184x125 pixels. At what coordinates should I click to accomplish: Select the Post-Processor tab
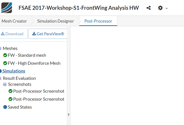pos(98,21)
